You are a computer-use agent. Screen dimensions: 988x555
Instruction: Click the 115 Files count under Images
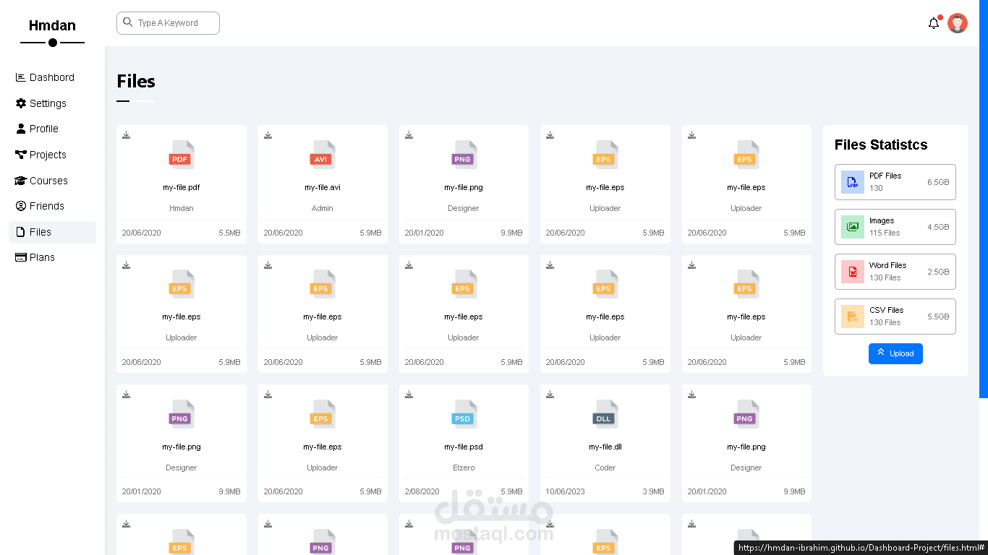[885, 233]
